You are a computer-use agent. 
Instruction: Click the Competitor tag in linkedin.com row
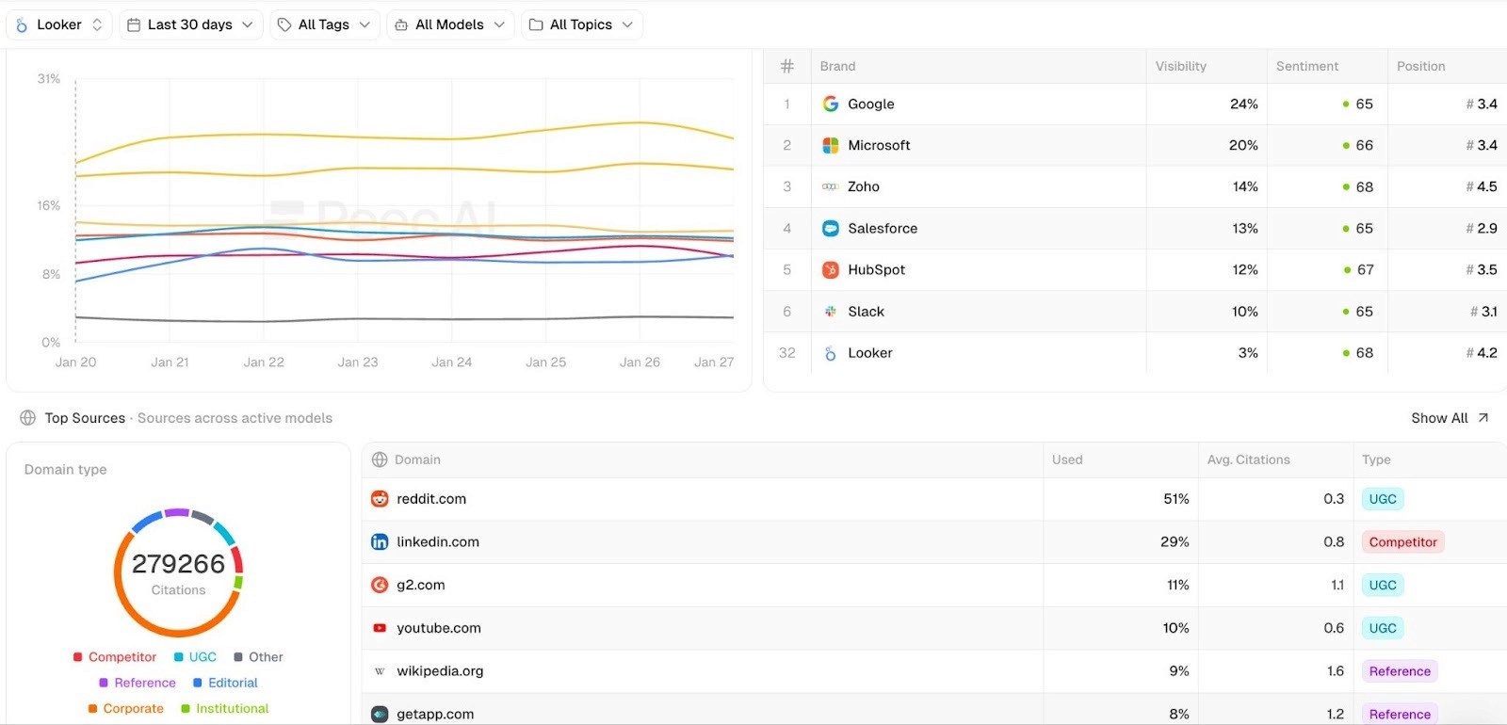[1403, 541]
